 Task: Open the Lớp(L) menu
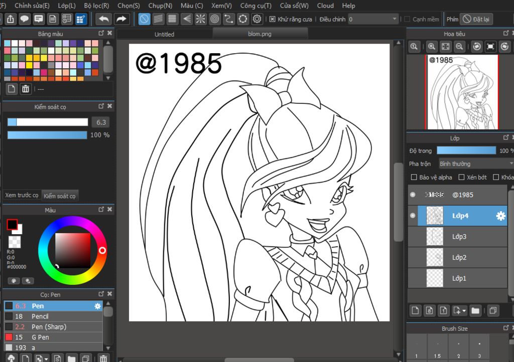click(x=67, y=6)
